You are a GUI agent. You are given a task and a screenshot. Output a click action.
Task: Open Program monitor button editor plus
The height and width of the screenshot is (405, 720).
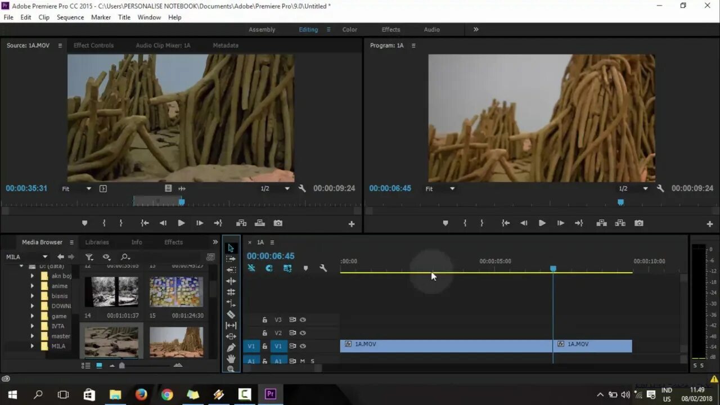pos(709,224)
